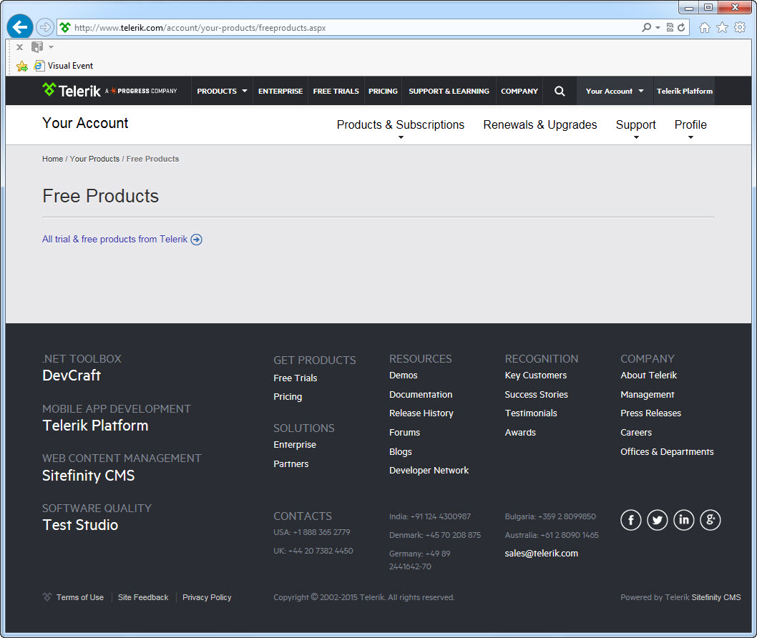This screenshot has width=757, height=638.
Task: Open the Your Account dropdown menu
Action: tap(614, 92)
